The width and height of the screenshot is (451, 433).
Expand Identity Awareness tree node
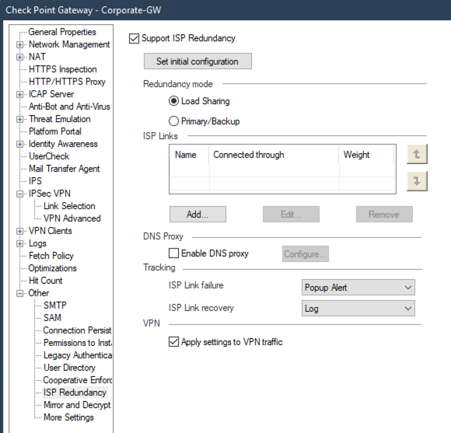pos(19,144)
